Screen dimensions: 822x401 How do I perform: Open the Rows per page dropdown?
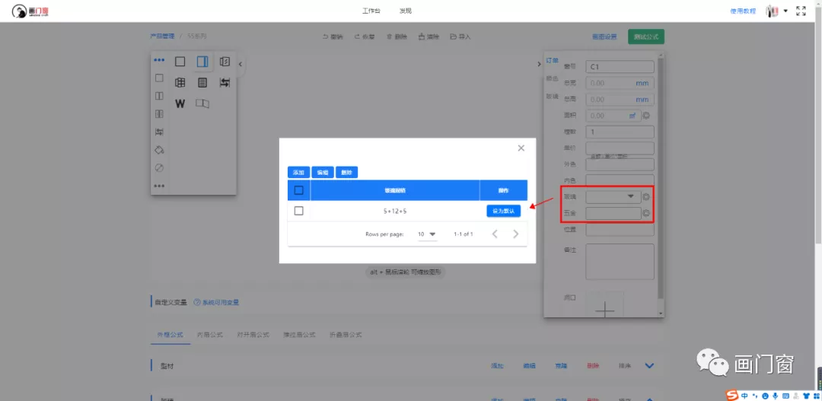point(427,234)
